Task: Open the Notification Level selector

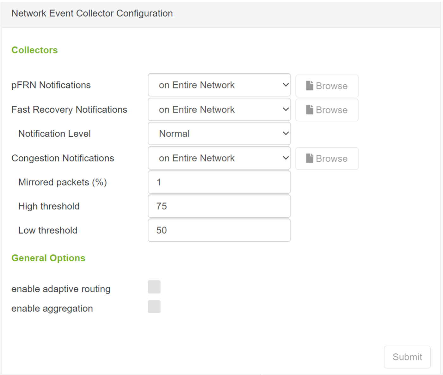Action: pyautogui.click(x=219, y=133)
